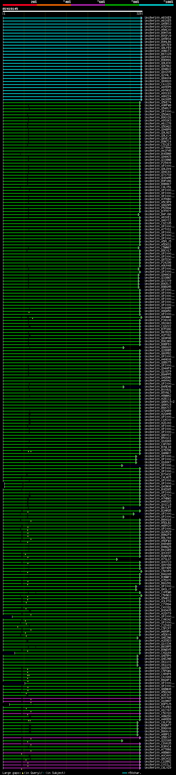Open the UniRef100_Q45RS3 hit
Image resolution: width=176 pixels, height=775 pixels.
[x=158, y=24]
